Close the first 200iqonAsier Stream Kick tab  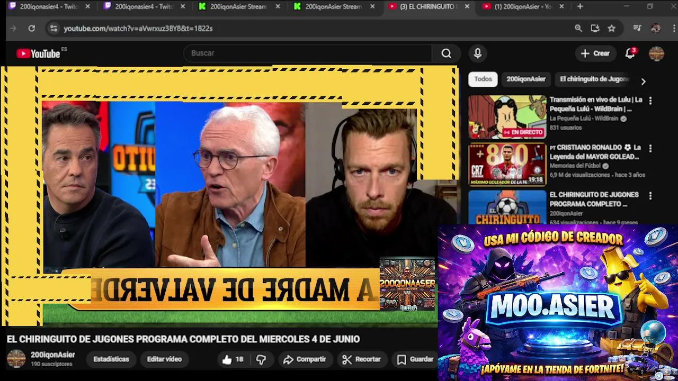click(x=278, y=6)
